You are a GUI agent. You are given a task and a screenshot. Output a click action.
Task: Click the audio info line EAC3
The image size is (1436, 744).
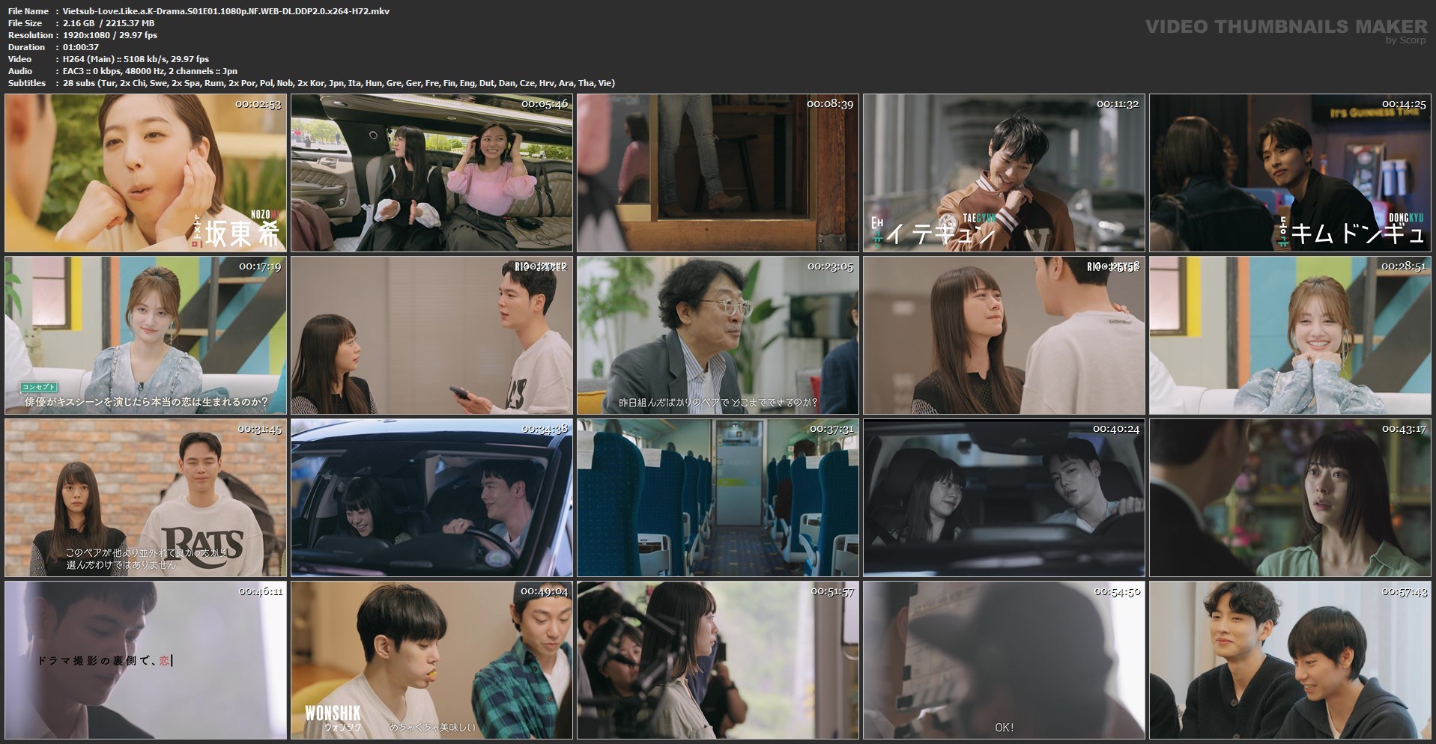150,71
